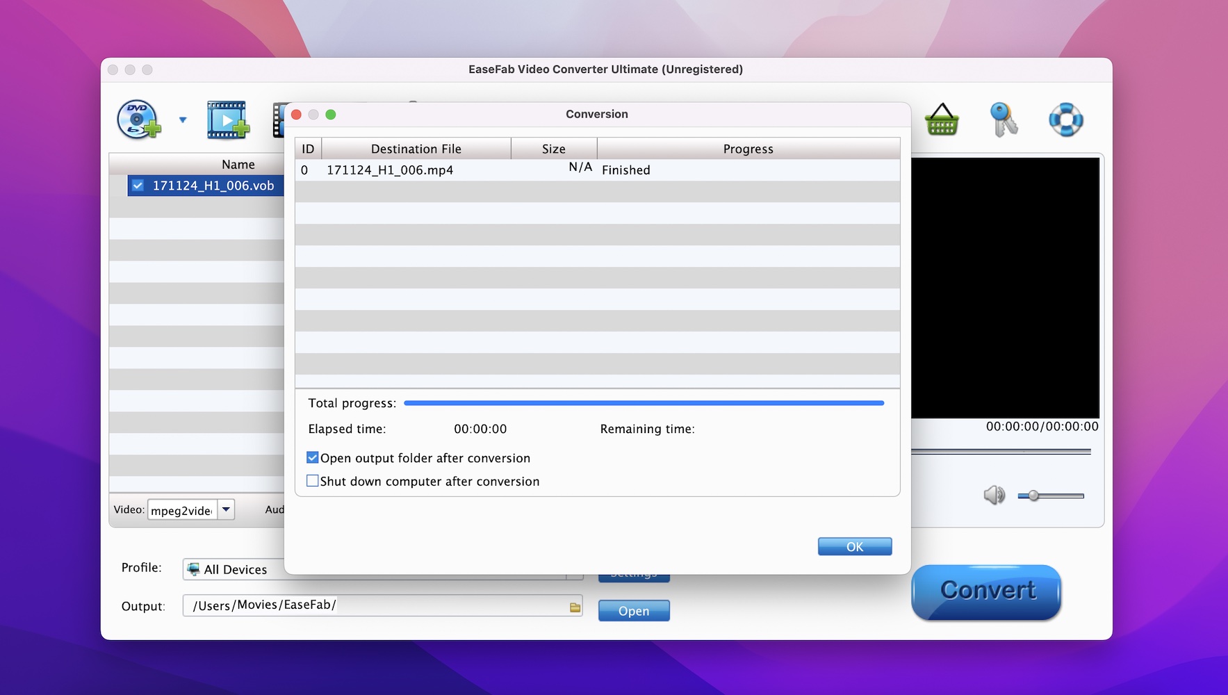Click the 00:00:00/00:00:00 playback time
Image resolution: width=1228 pixels, height=695 pixels.
[1042, 426]
